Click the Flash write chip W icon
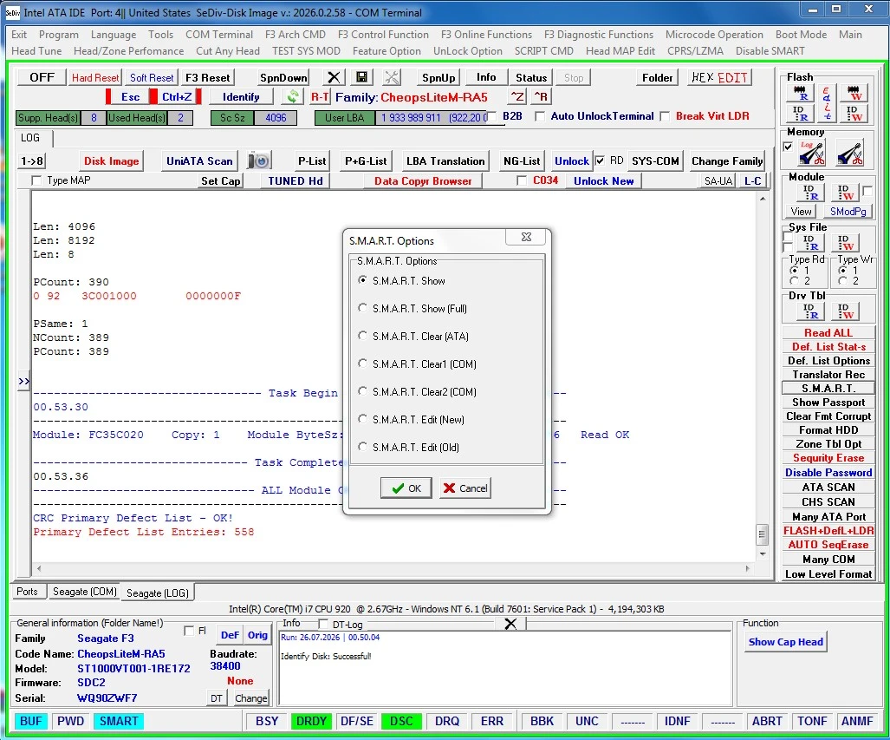This screenshot has height=740, width=890. pyautogui.click(x=854, y=93)
